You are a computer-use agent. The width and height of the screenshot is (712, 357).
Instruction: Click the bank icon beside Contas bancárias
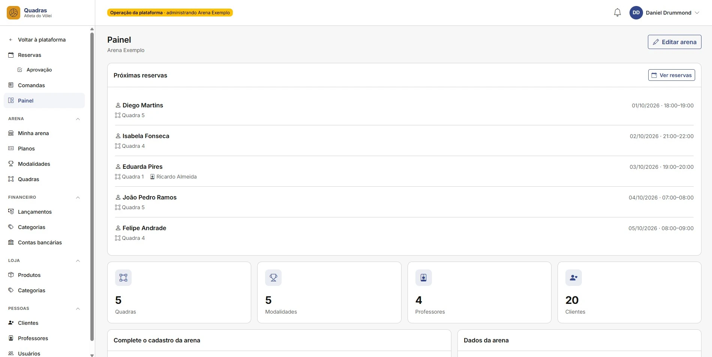(x=11, y=242)
